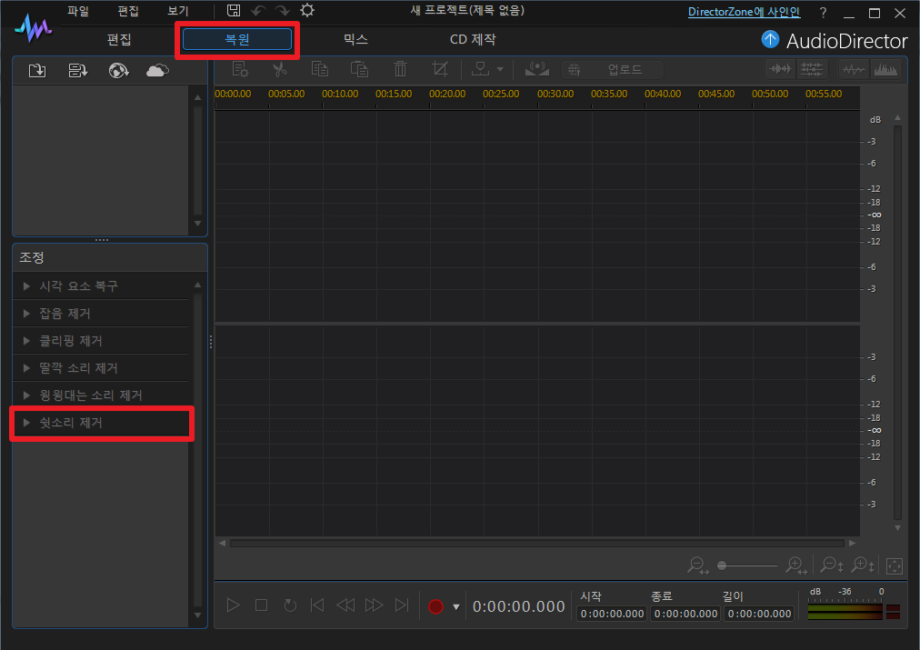920x650 pixels.
Task: Open the record options dropdown arrow
Action: (x=455, y=606)
